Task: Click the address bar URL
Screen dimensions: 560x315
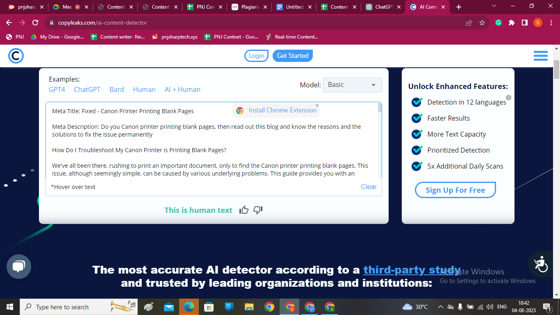Action: click(x=102, y=23)
